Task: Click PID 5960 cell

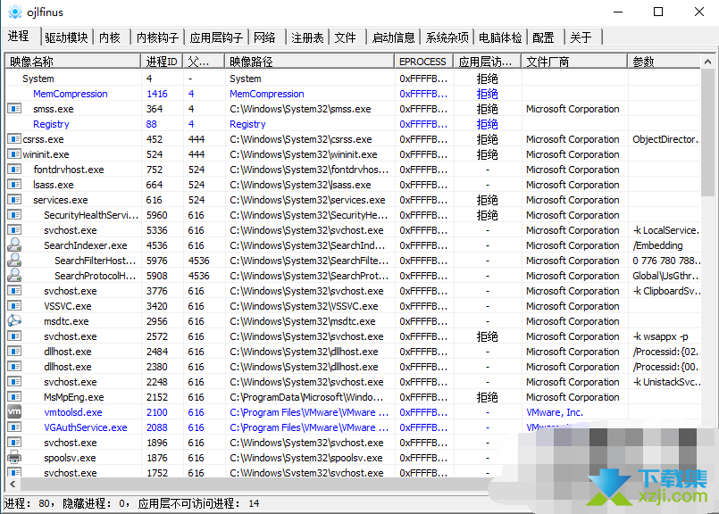Action: click(x=157, y=215)
